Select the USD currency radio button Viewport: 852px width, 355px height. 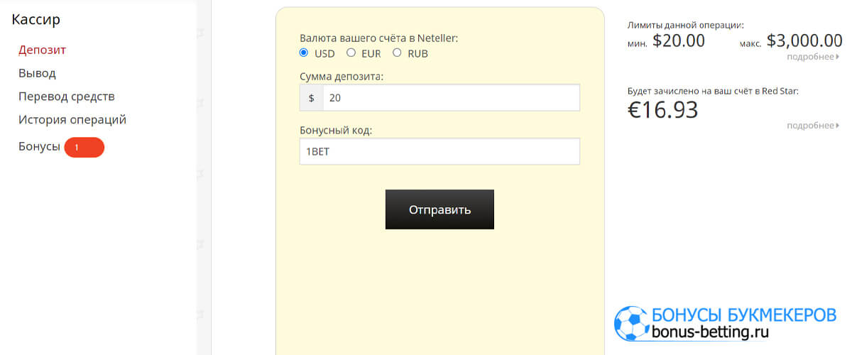click(304, 53)
